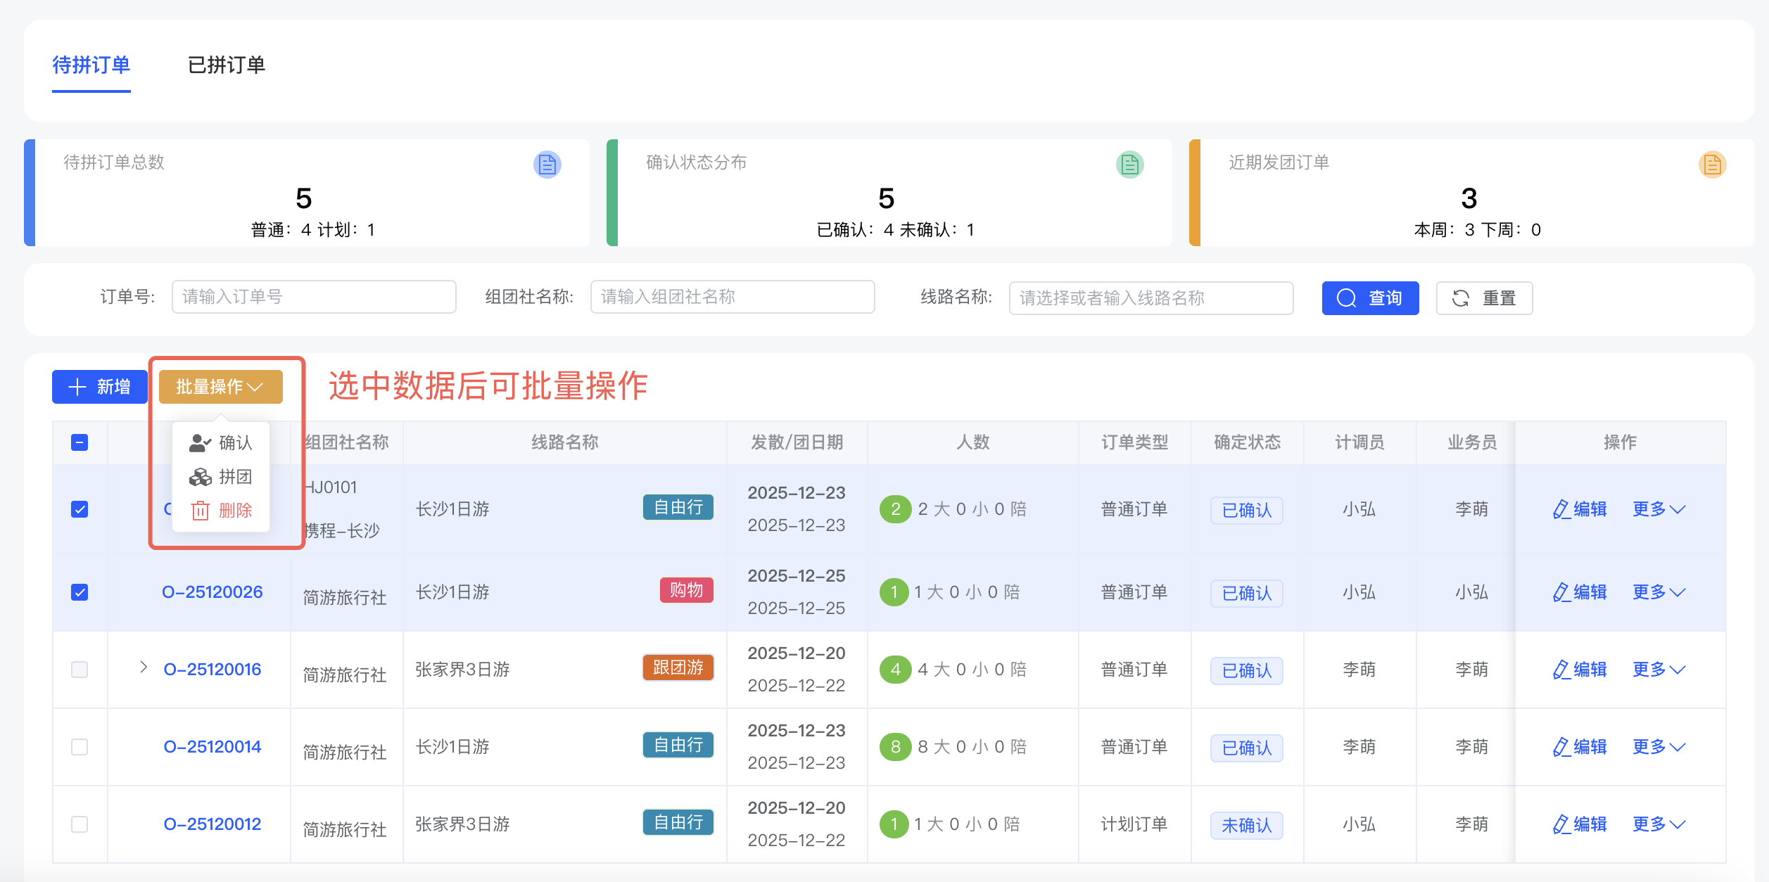
Task: Uncheck the checkbox for order O-25120026
Action: coord(80,592)
